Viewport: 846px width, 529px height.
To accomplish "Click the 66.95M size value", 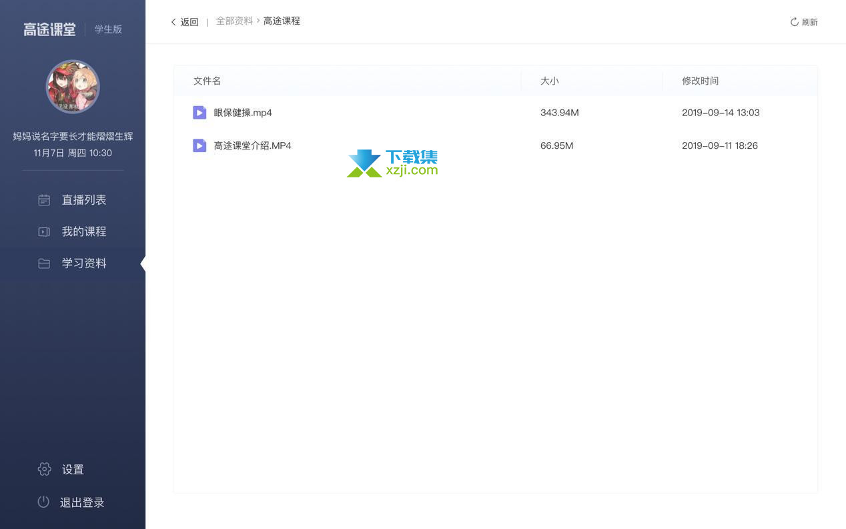I will pyautogui.click(x=556, y=145).
